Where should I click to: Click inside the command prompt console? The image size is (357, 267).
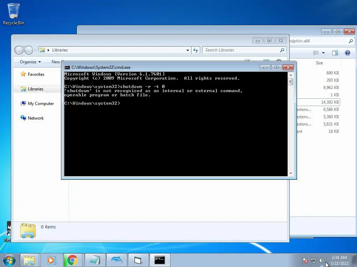(x=176, y=124)
